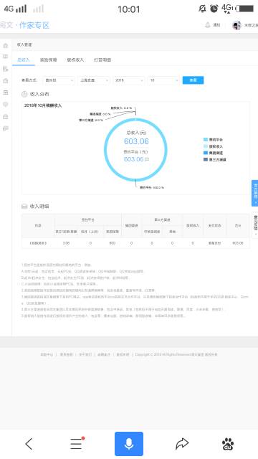Viewport: 258px width, 459px height.
Task: Expand the 2018 year dropdown
Action: (129, 80)
